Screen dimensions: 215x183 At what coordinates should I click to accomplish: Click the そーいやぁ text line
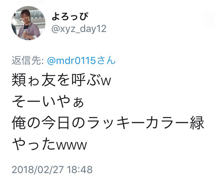pyautogui.click(x=48, y=101)
